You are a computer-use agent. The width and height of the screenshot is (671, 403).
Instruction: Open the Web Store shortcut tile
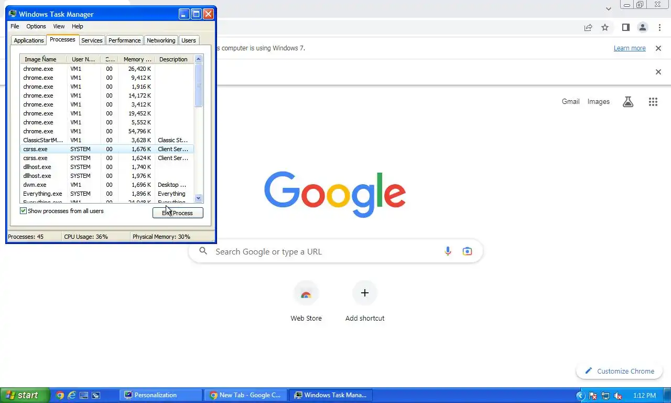[306, 301]
